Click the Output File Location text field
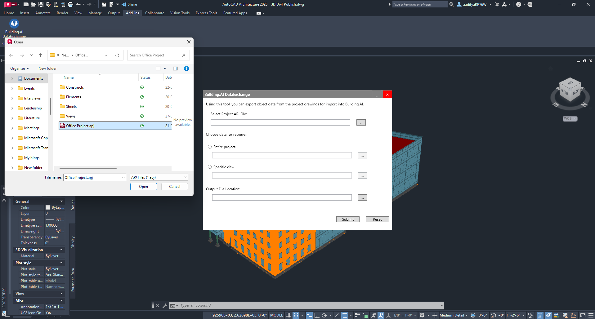This screenshot has width=595, height=319. [x=282, y=197]
